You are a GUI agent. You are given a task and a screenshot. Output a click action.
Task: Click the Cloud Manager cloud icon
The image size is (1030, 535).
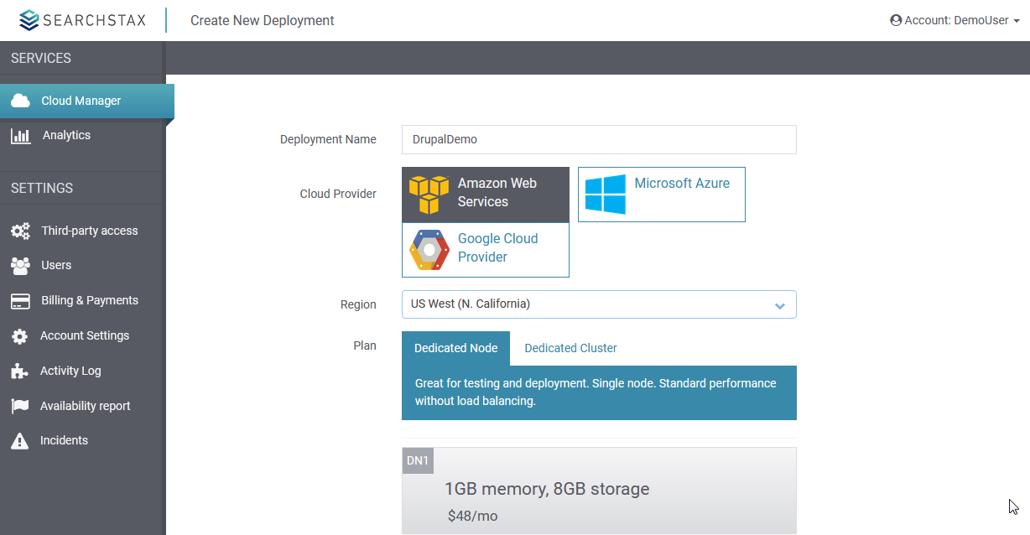(x=21, y=101)
